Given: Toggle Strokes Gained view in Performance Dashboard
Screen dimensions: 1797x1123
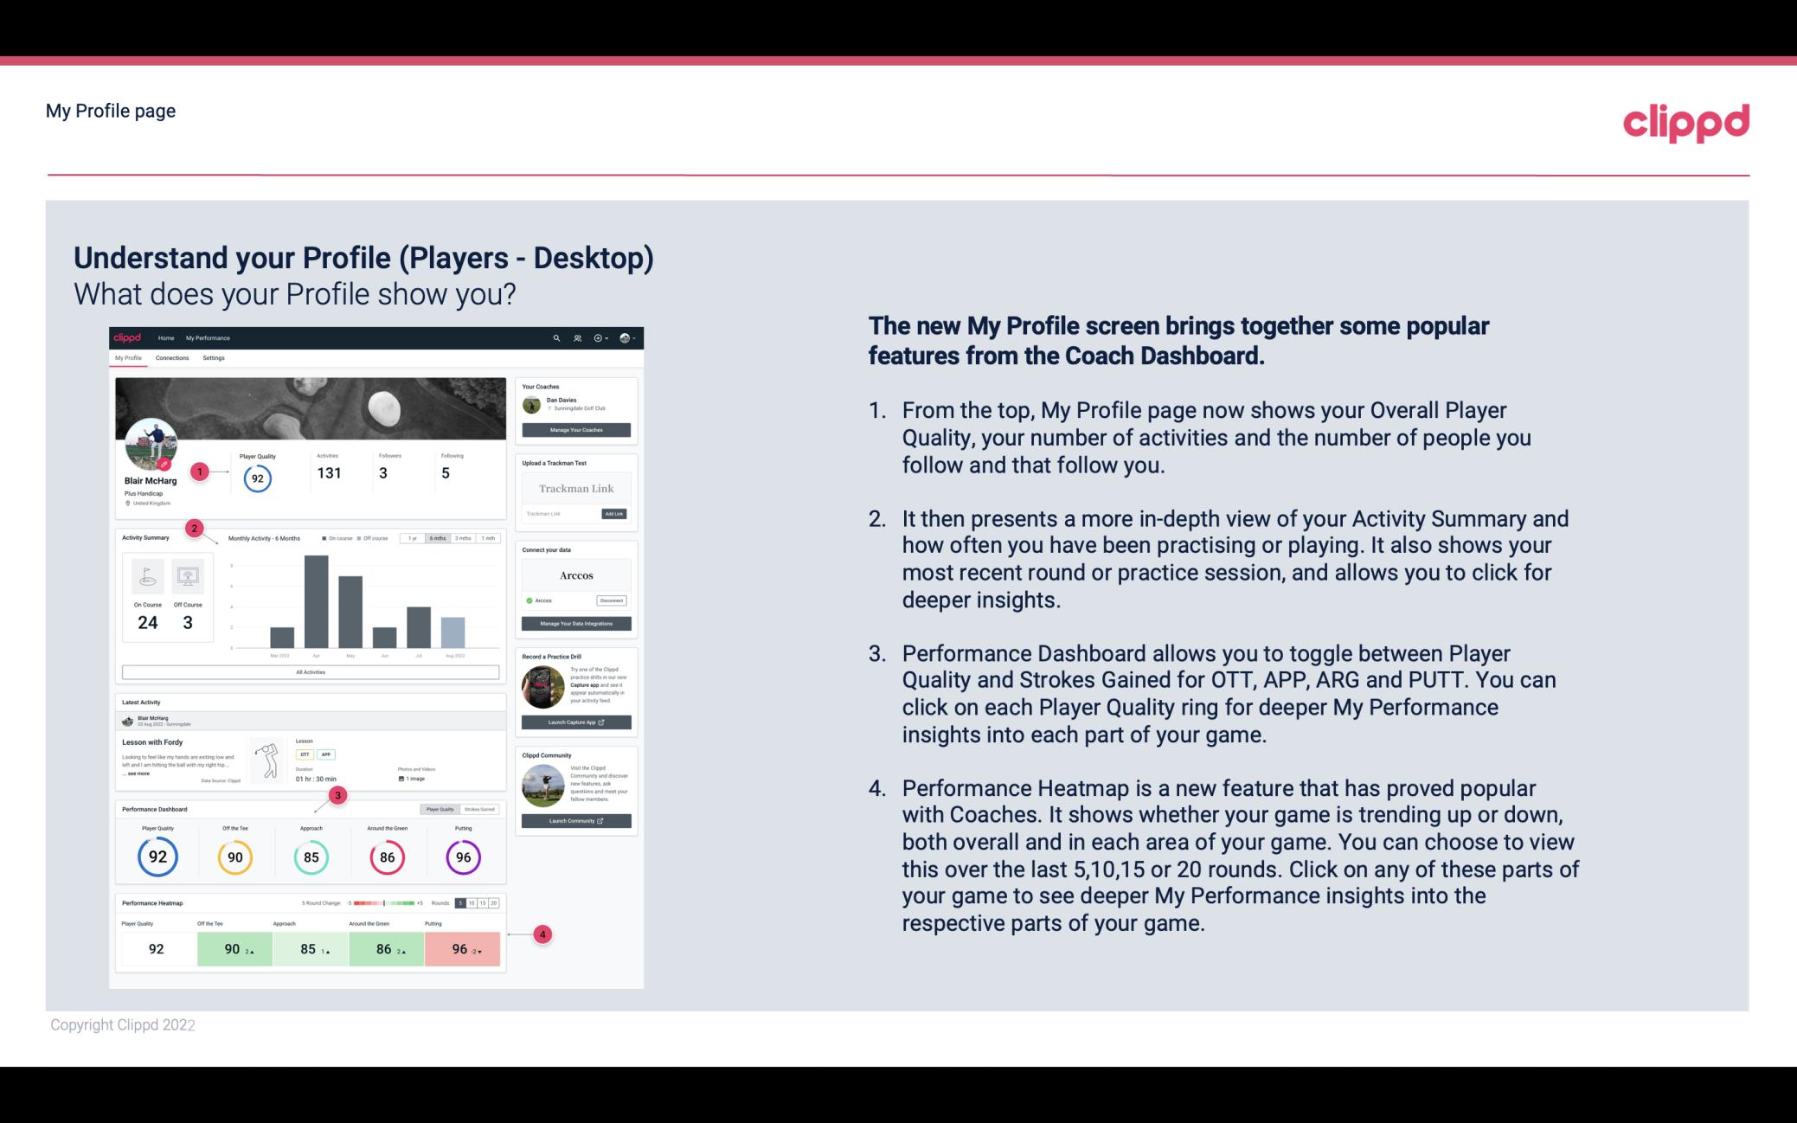Looking at the screenshot, I should 483,810.
